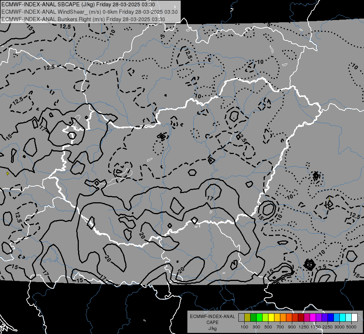Select the amber legend swatch before 700

[277, 317]
